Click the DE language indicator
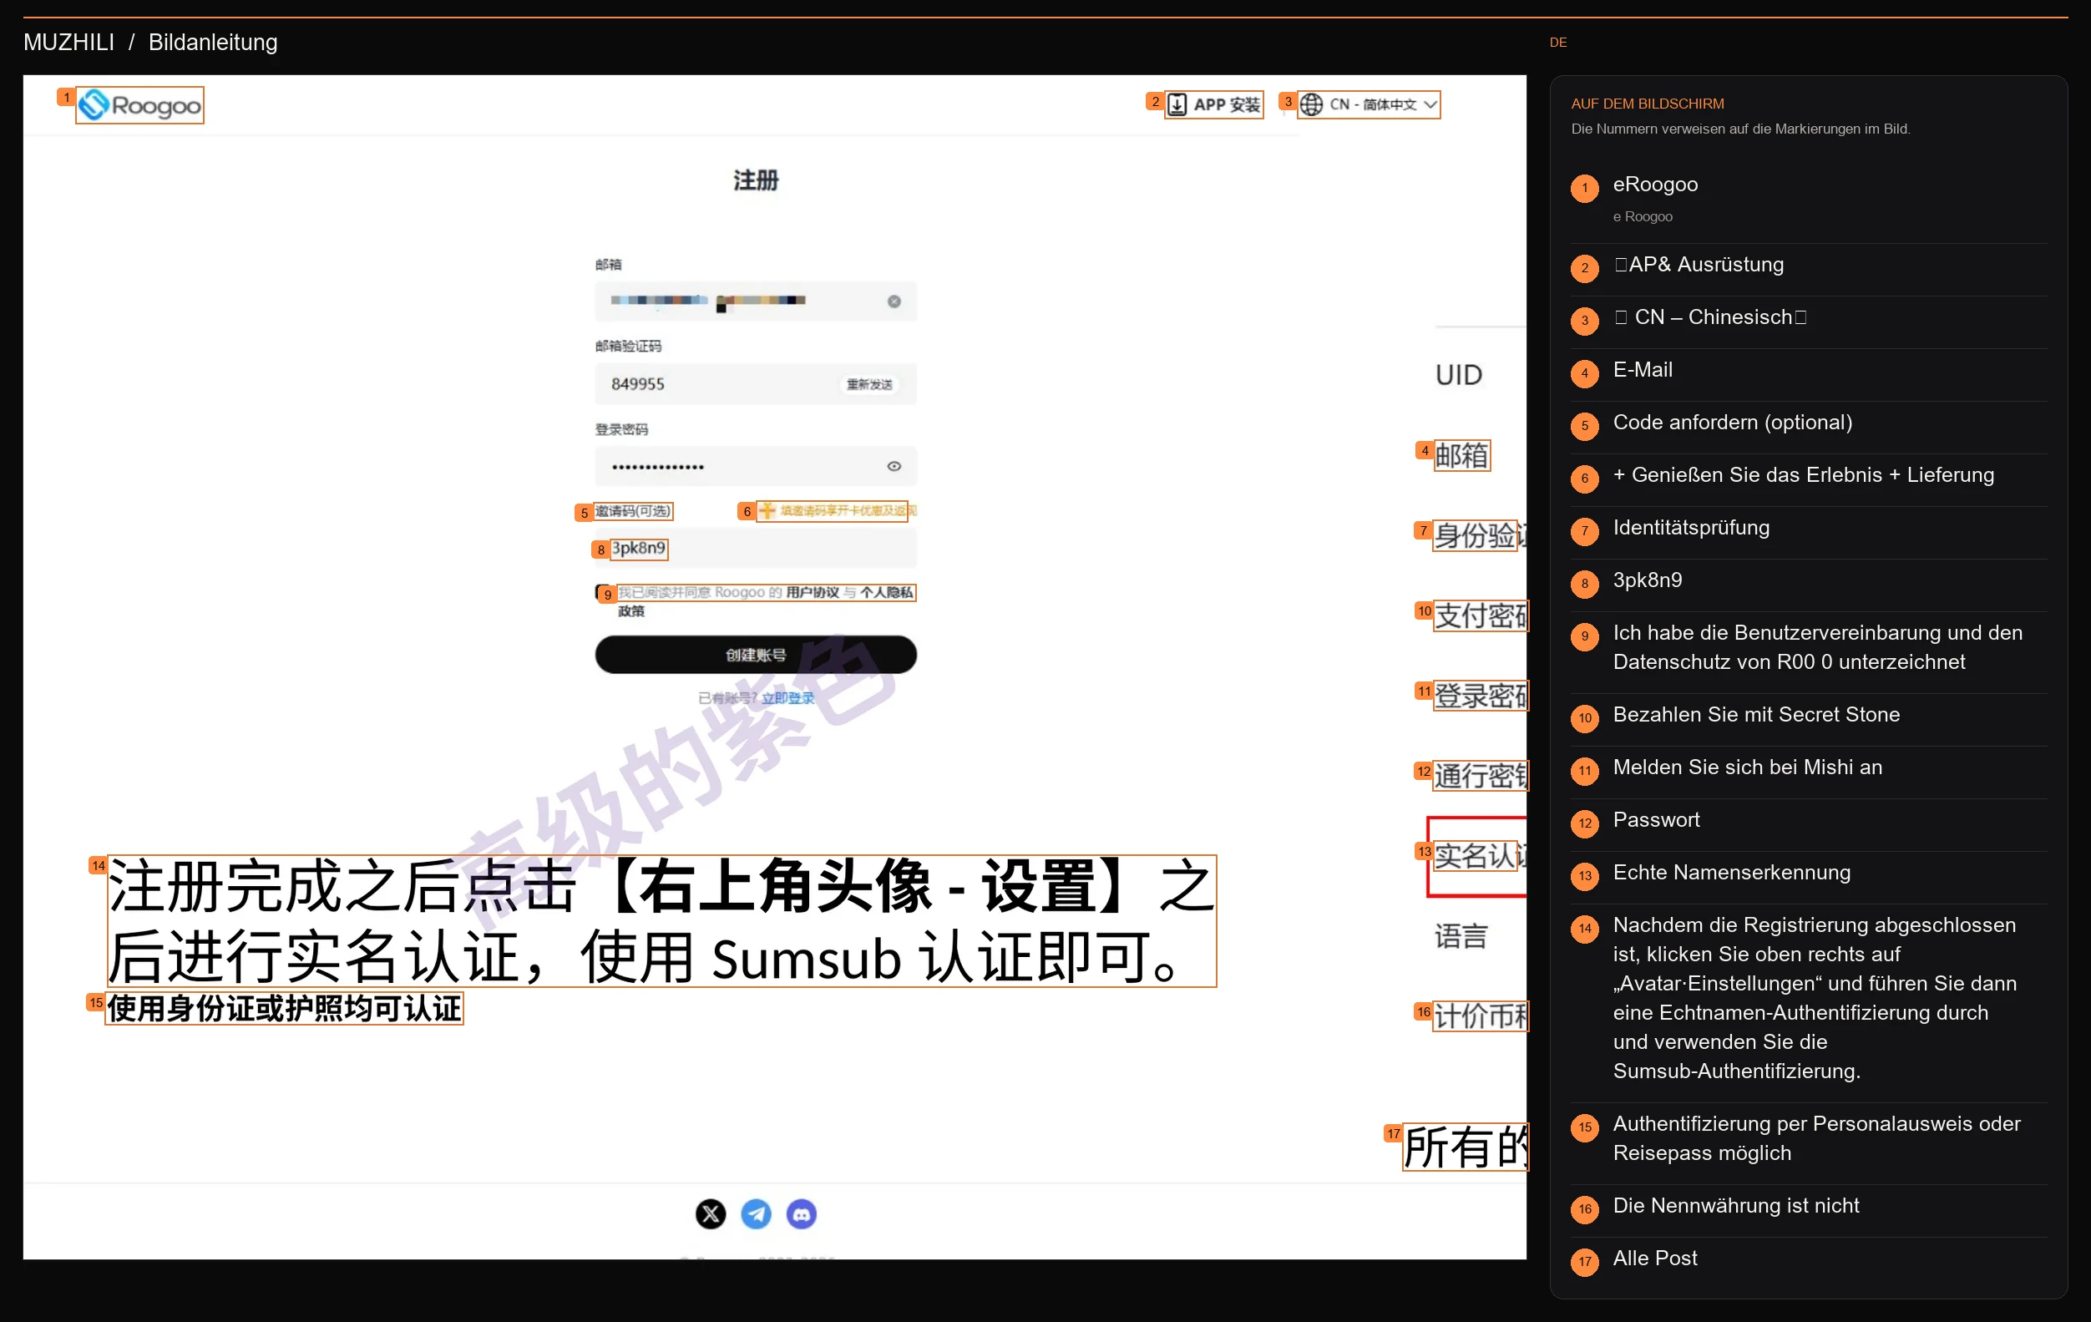The height and width of the screenshot is (1322, 2091). click(1558, 42)
